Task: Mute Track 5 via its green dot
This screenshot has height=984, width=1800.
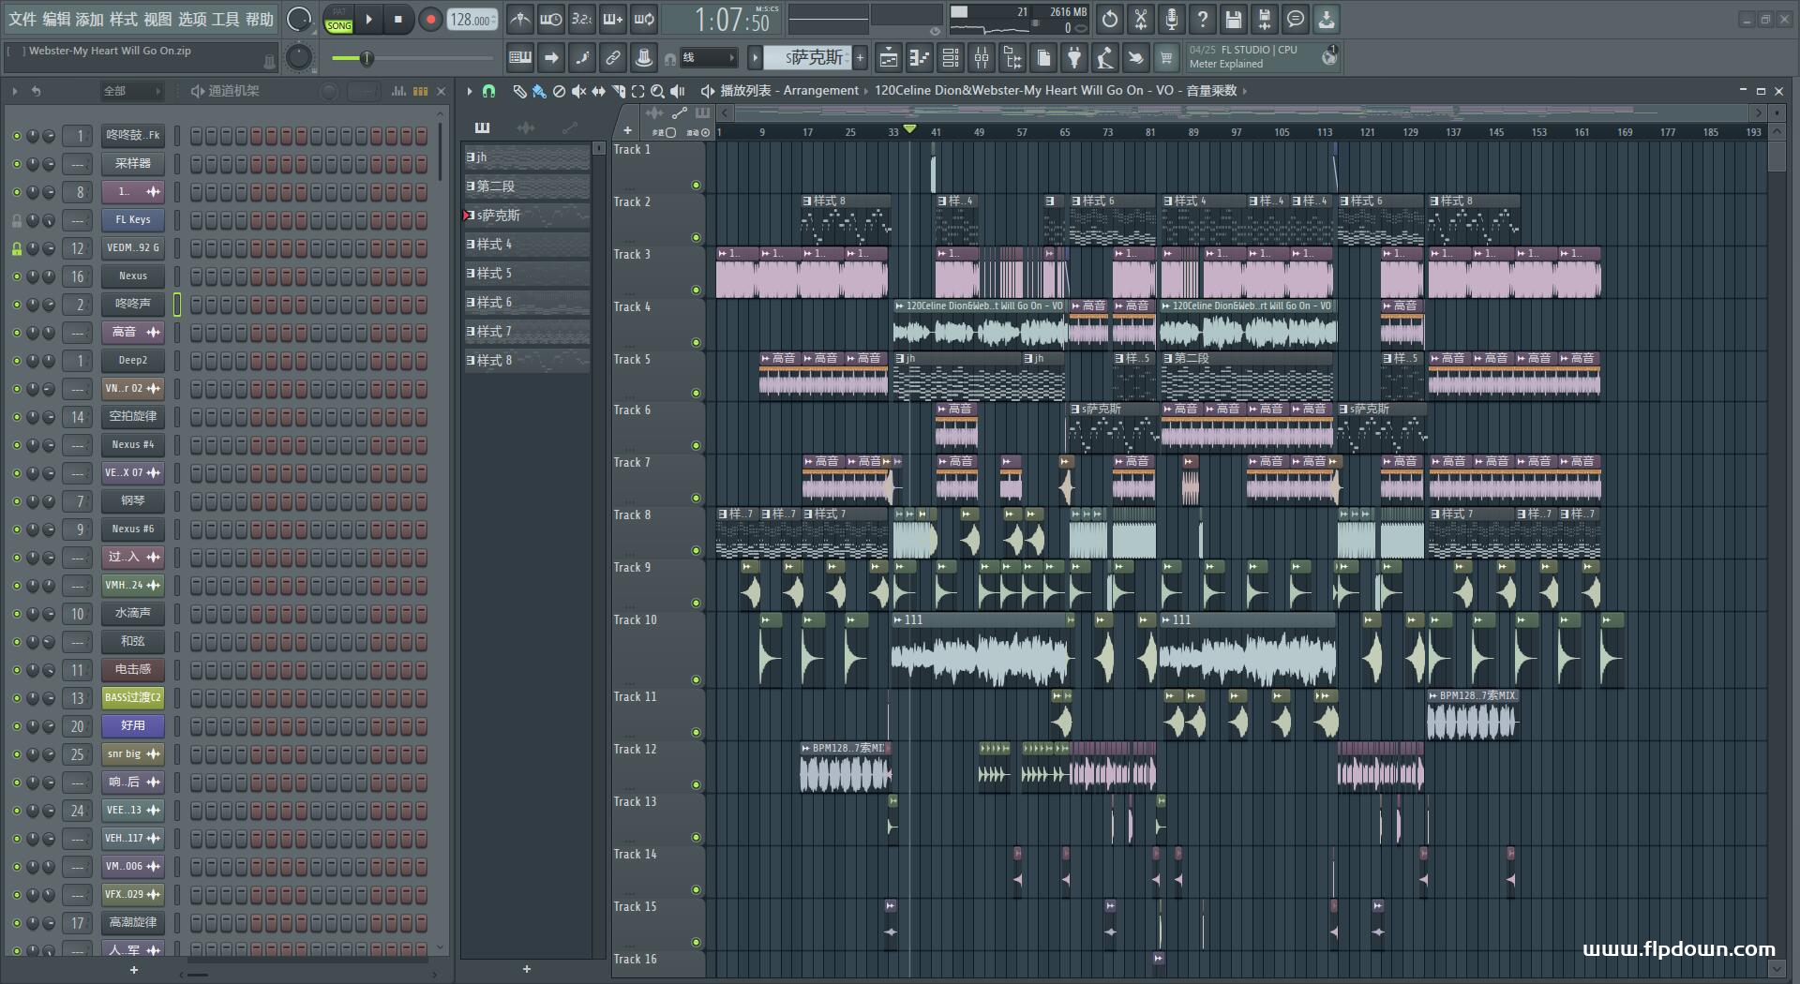Action: coord(696,394)
